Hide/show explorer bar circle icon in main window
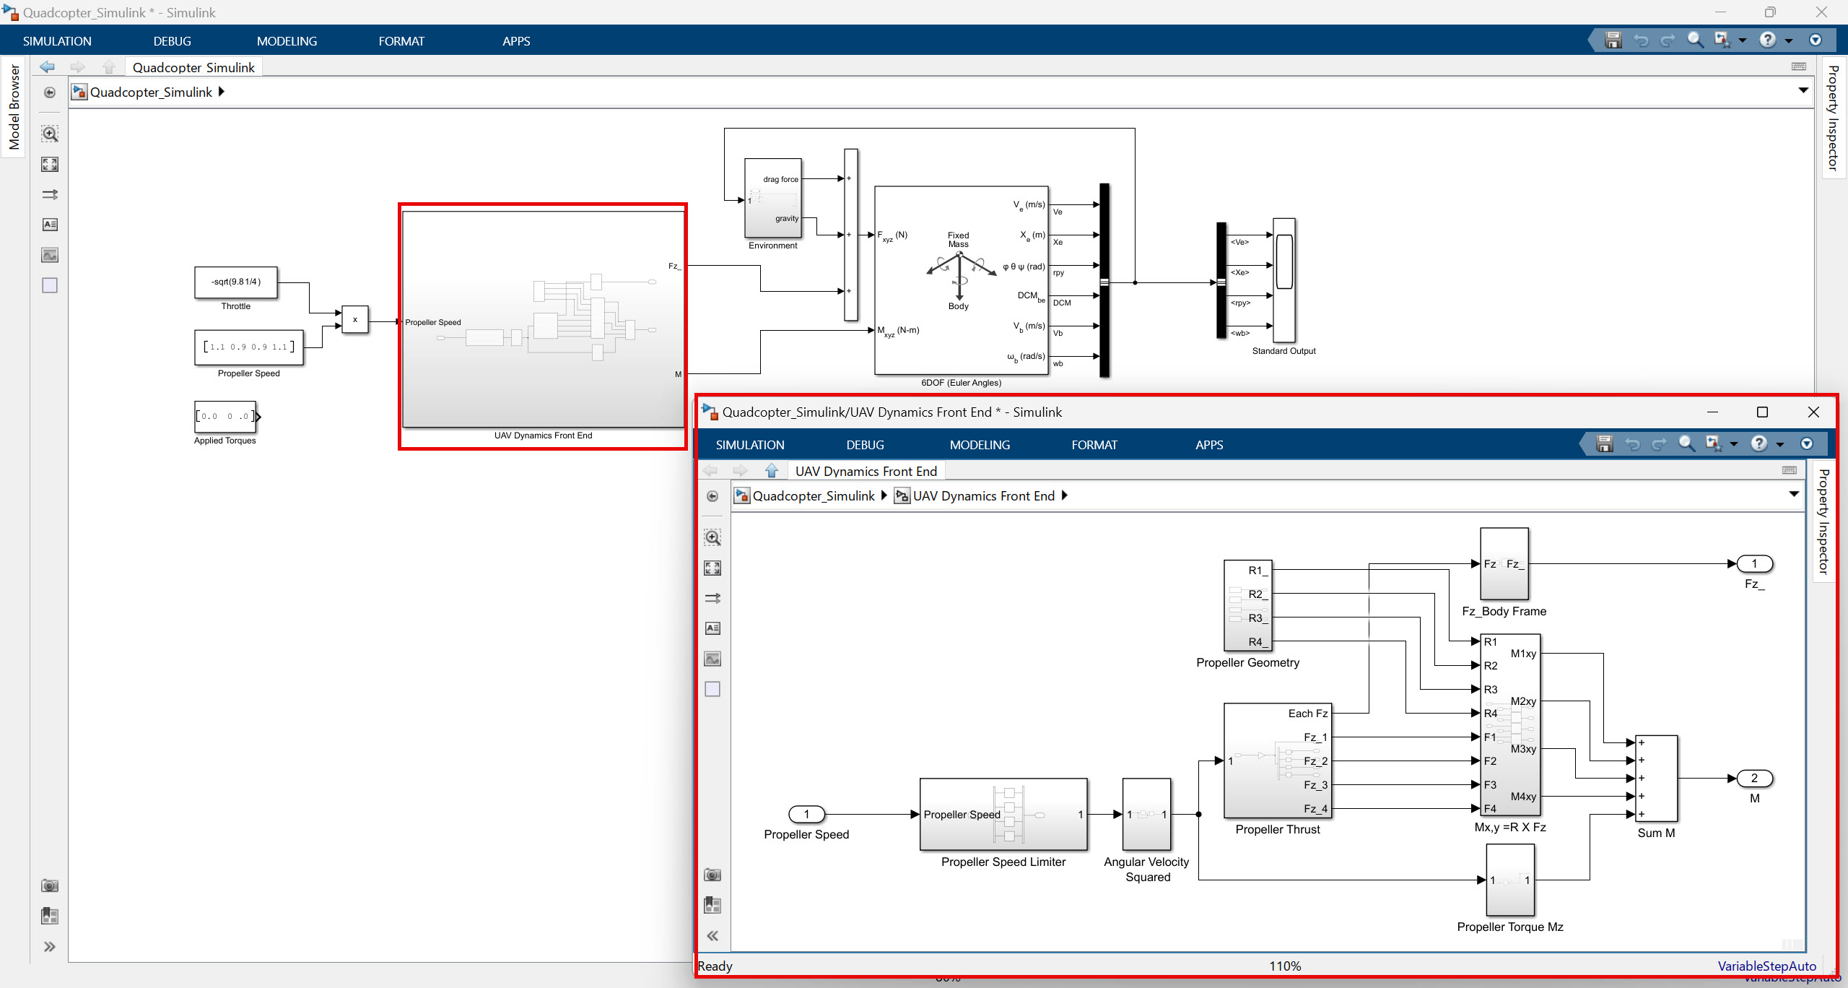This screenshot has height=988, width=1848. click(50, 92)
